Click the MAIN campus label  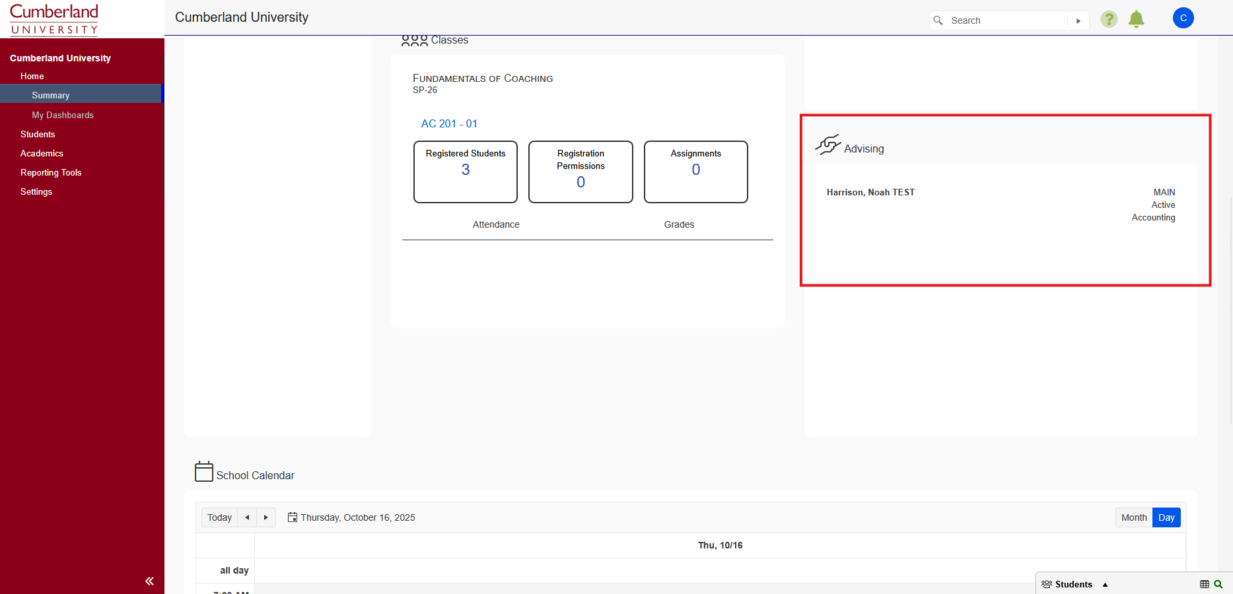point(1164,192)
